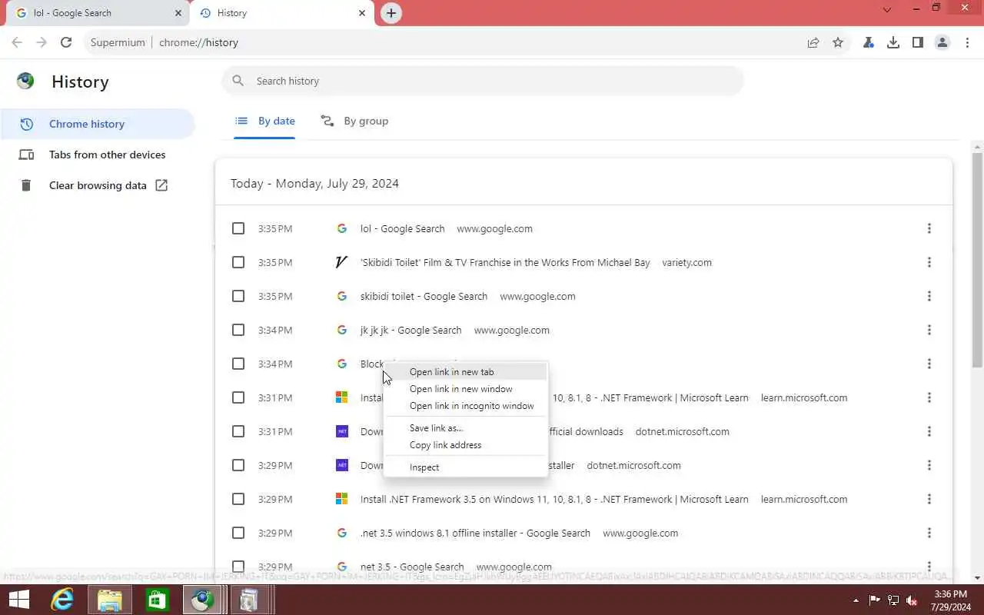The height and width of the screenshot is (615, 984).
Task: Open the Store app in taskbar
Action: coord(157,600)
